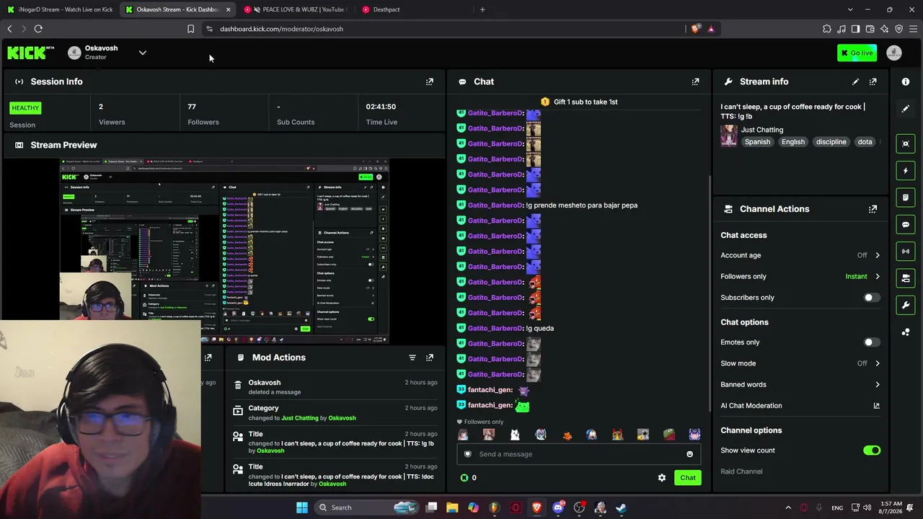Select the Spanish stream tag
923x519 pixels.
point(757,142)
